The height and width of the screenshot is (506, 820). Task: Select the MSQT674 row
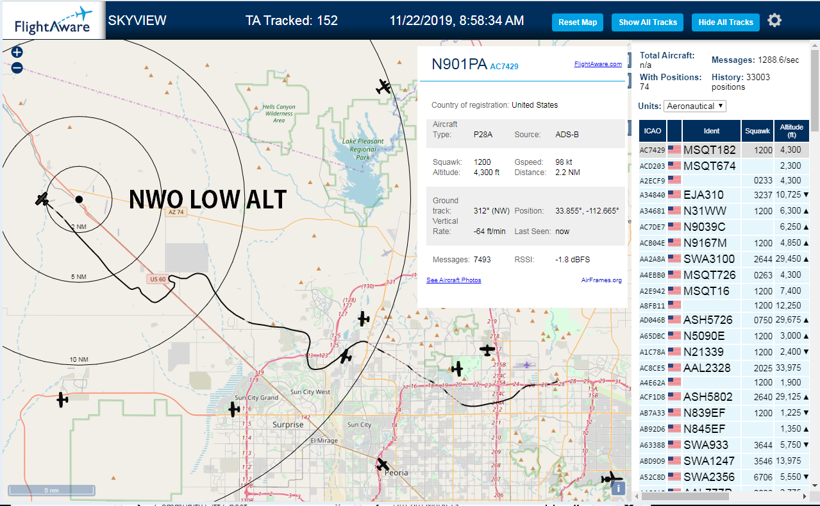724,166
